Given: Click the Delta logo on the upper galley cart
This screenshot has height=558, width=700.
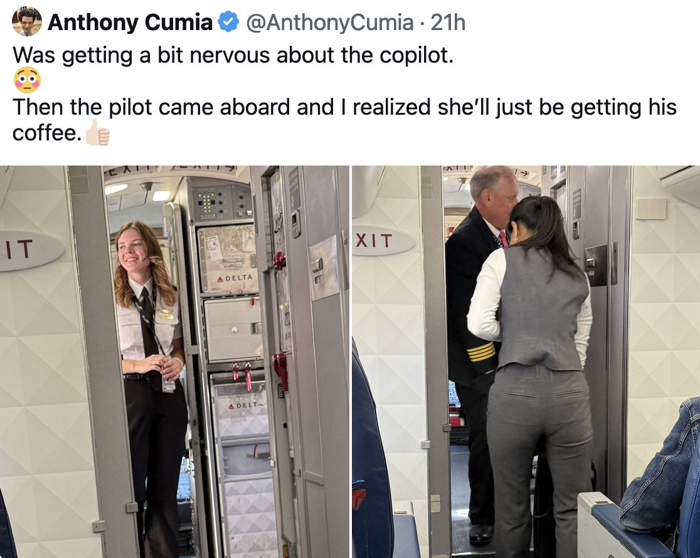Looking at the screenshot, I should click(x=235, y=278).
